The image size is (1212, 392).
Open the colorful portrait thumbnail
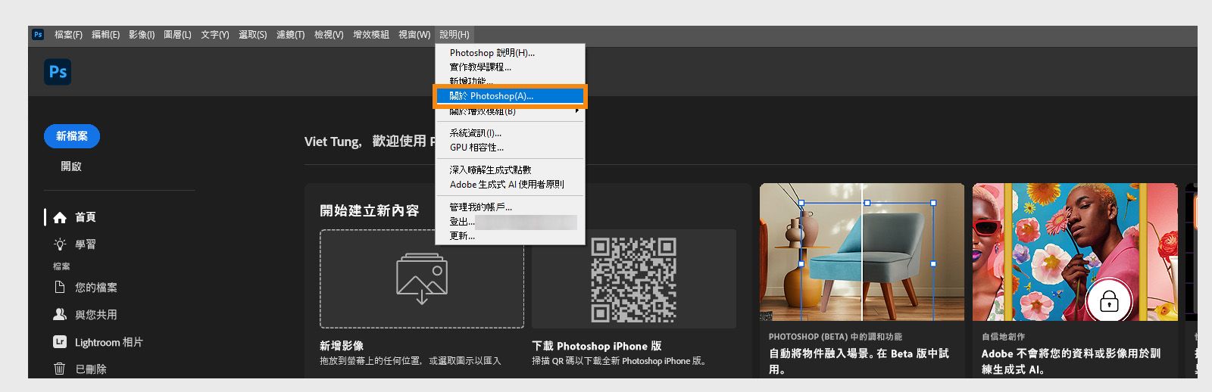(x=1075, y=252)
